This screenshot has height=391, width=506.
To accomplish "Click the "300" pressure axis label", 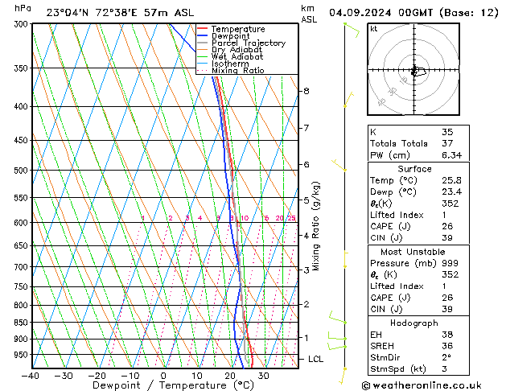I will 23,24.
